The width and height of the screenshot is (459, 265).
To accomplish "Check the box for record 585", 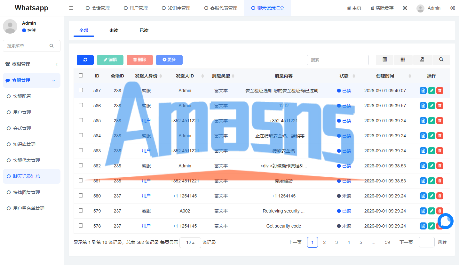I will point(81,120).
